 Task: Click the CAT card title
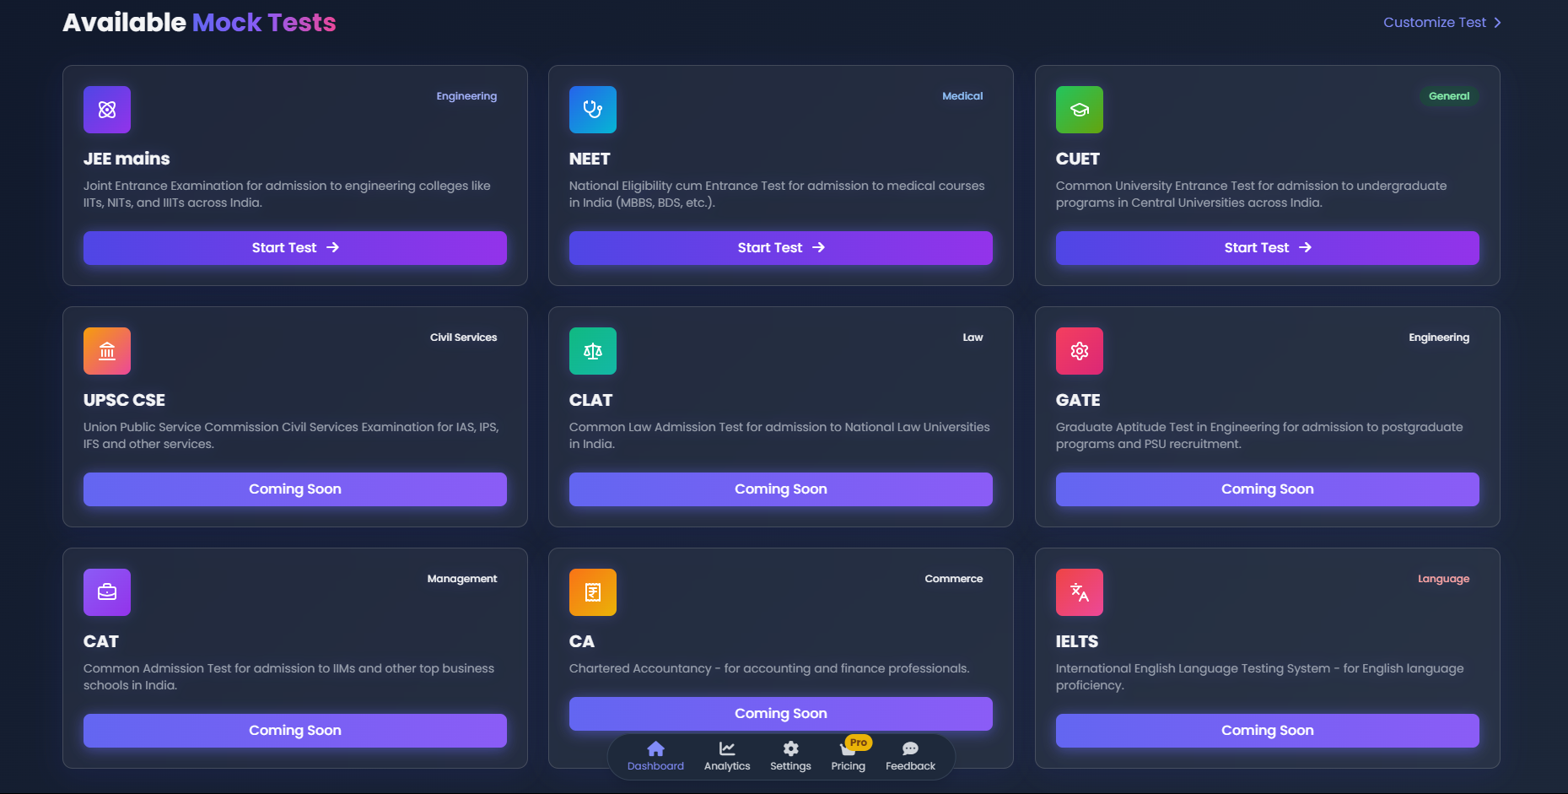coord(101,641)
